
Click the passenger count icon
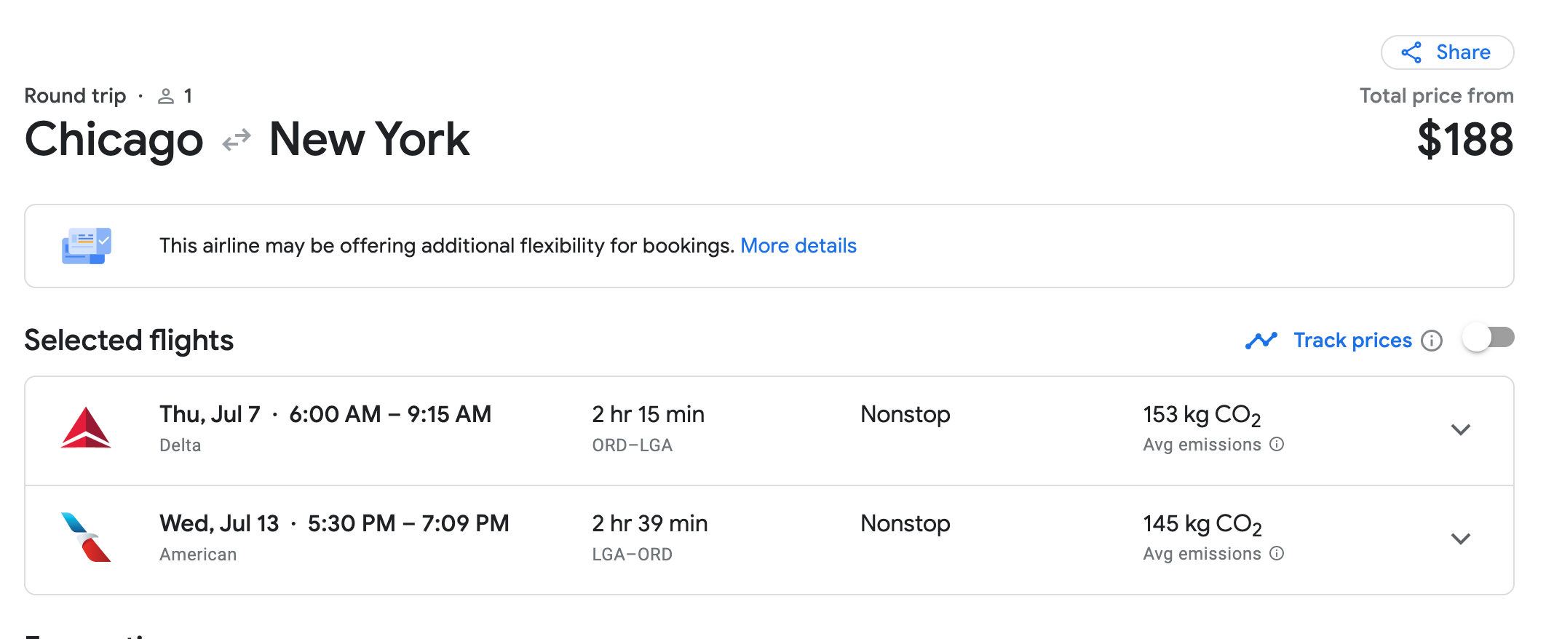tap(166, 96)
